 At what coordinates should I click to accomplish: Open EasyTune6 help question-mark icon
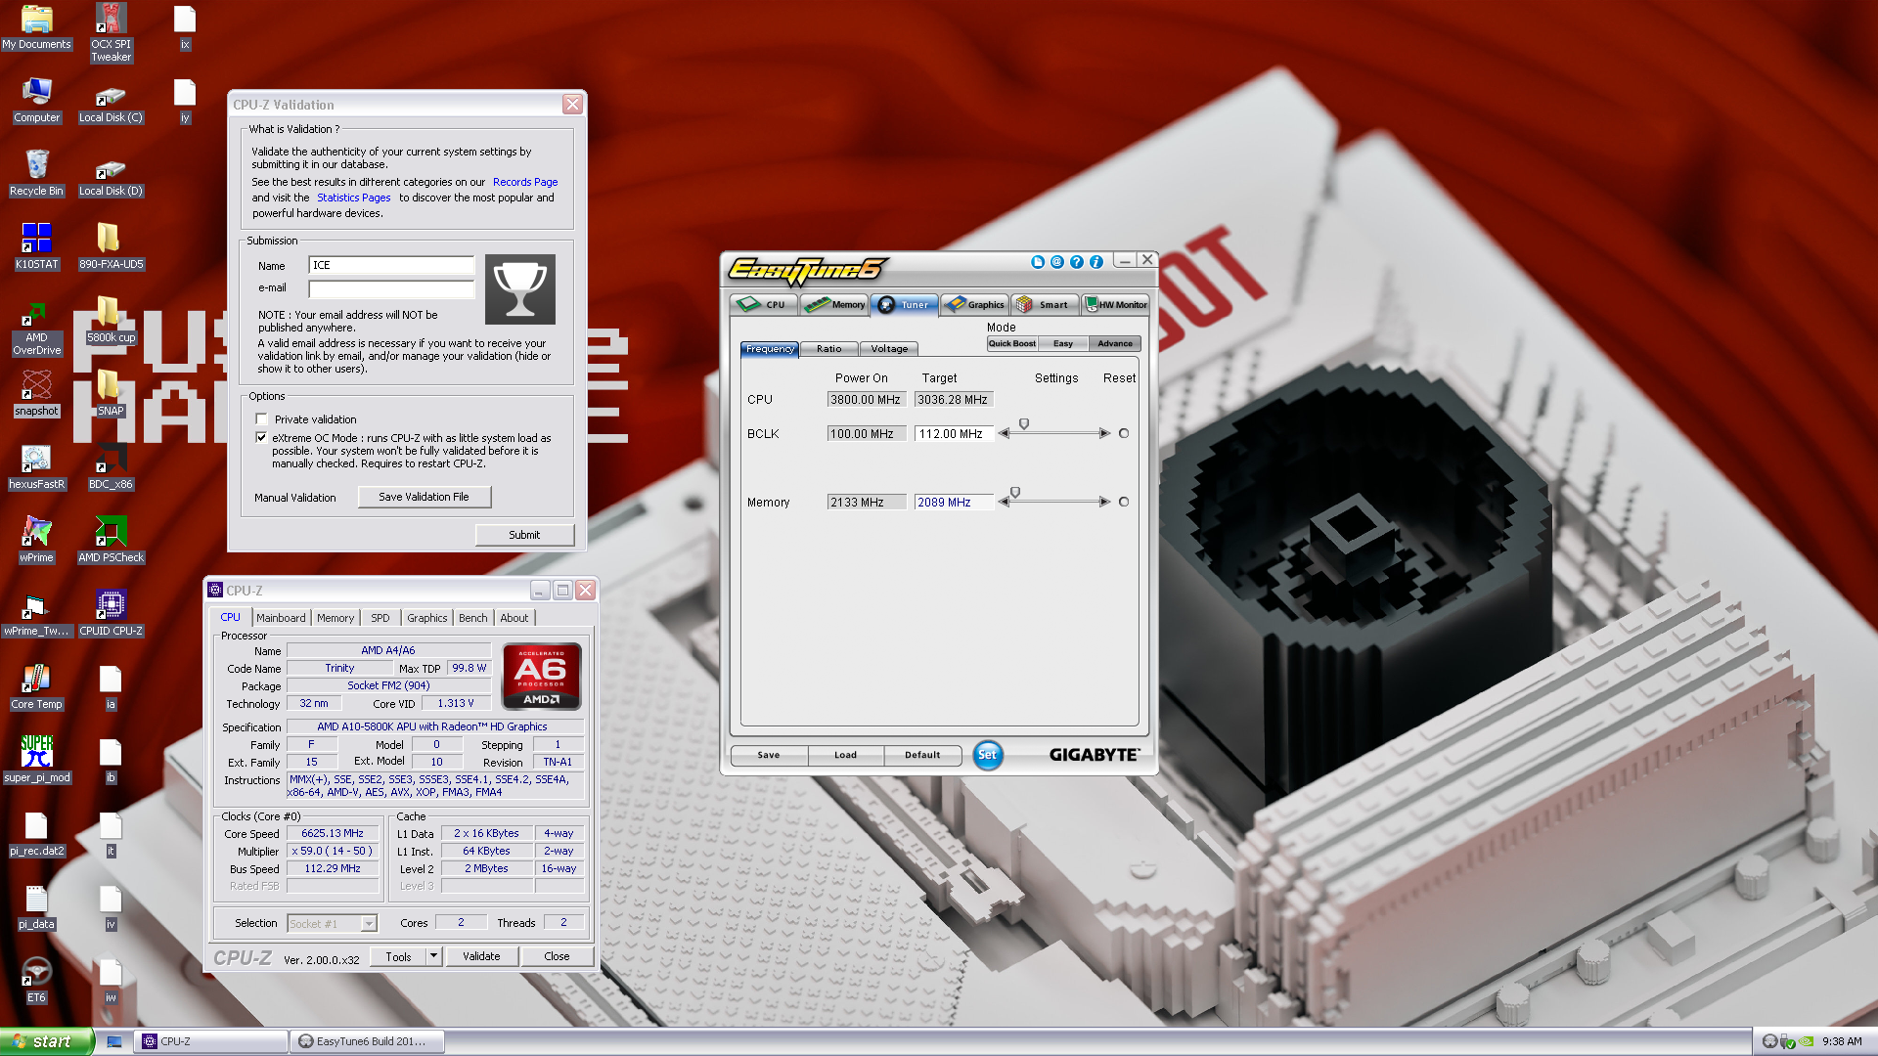point(1076,262)
